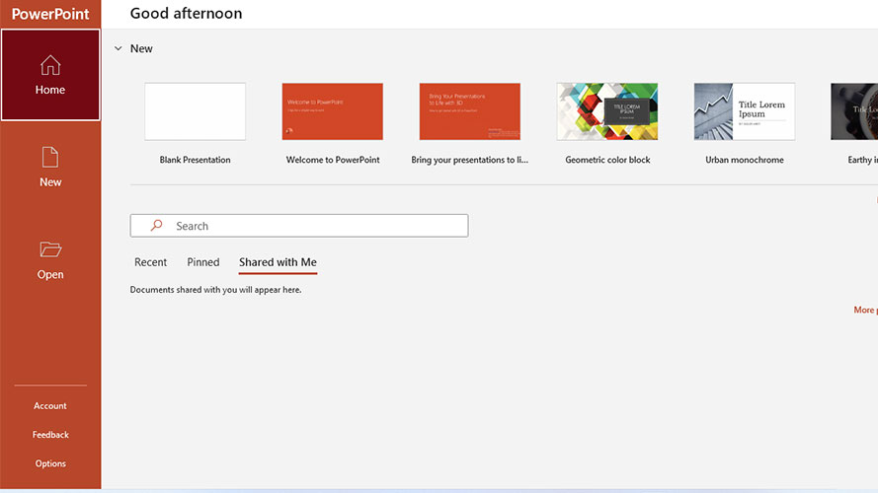
Task: Open Welcome to PowerPoint template thumbnail
Action: pos(333,111)
